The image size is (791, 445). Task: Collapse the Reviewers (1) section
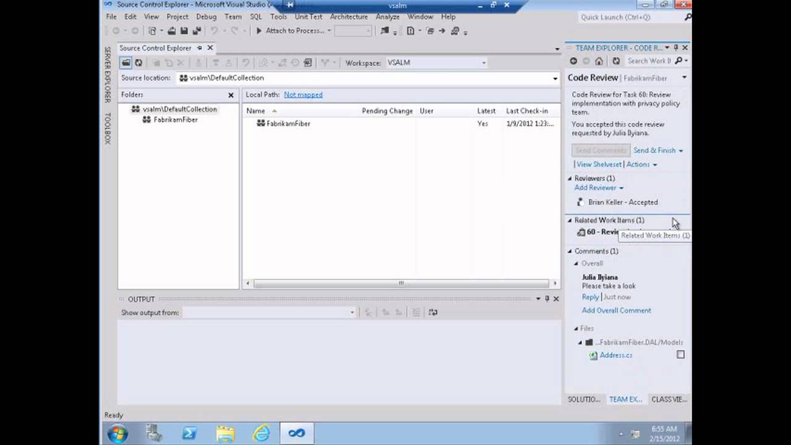coord(570,179)
